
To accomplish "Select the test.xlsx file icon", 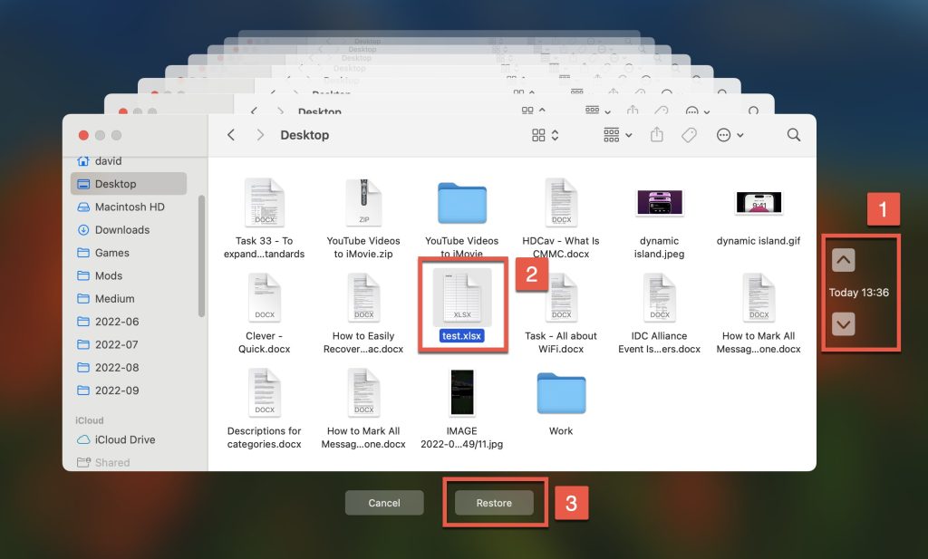I will [462, 297].
